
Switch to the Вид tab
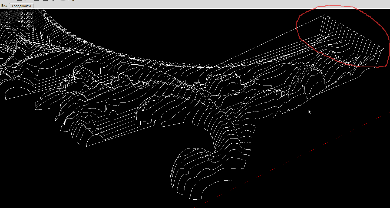5,6
